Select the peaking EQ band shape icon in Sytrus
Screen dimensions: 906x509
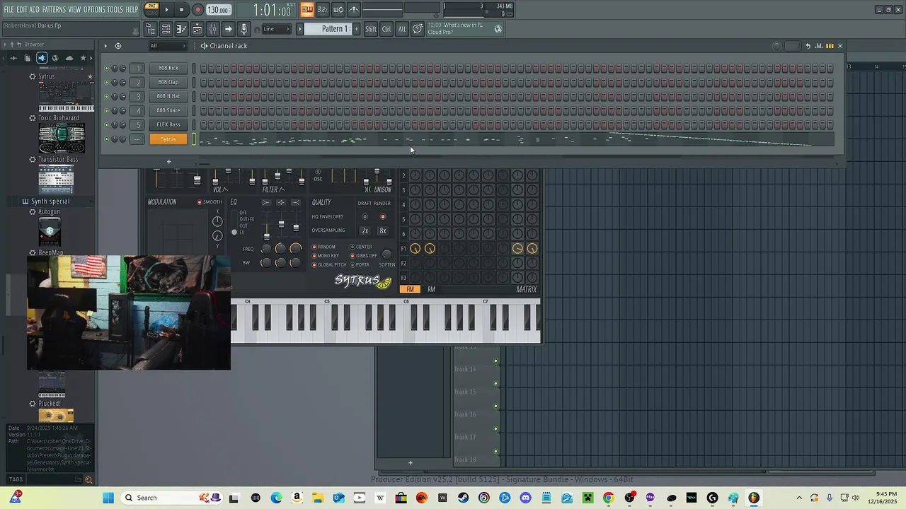[x=281, y=202]
